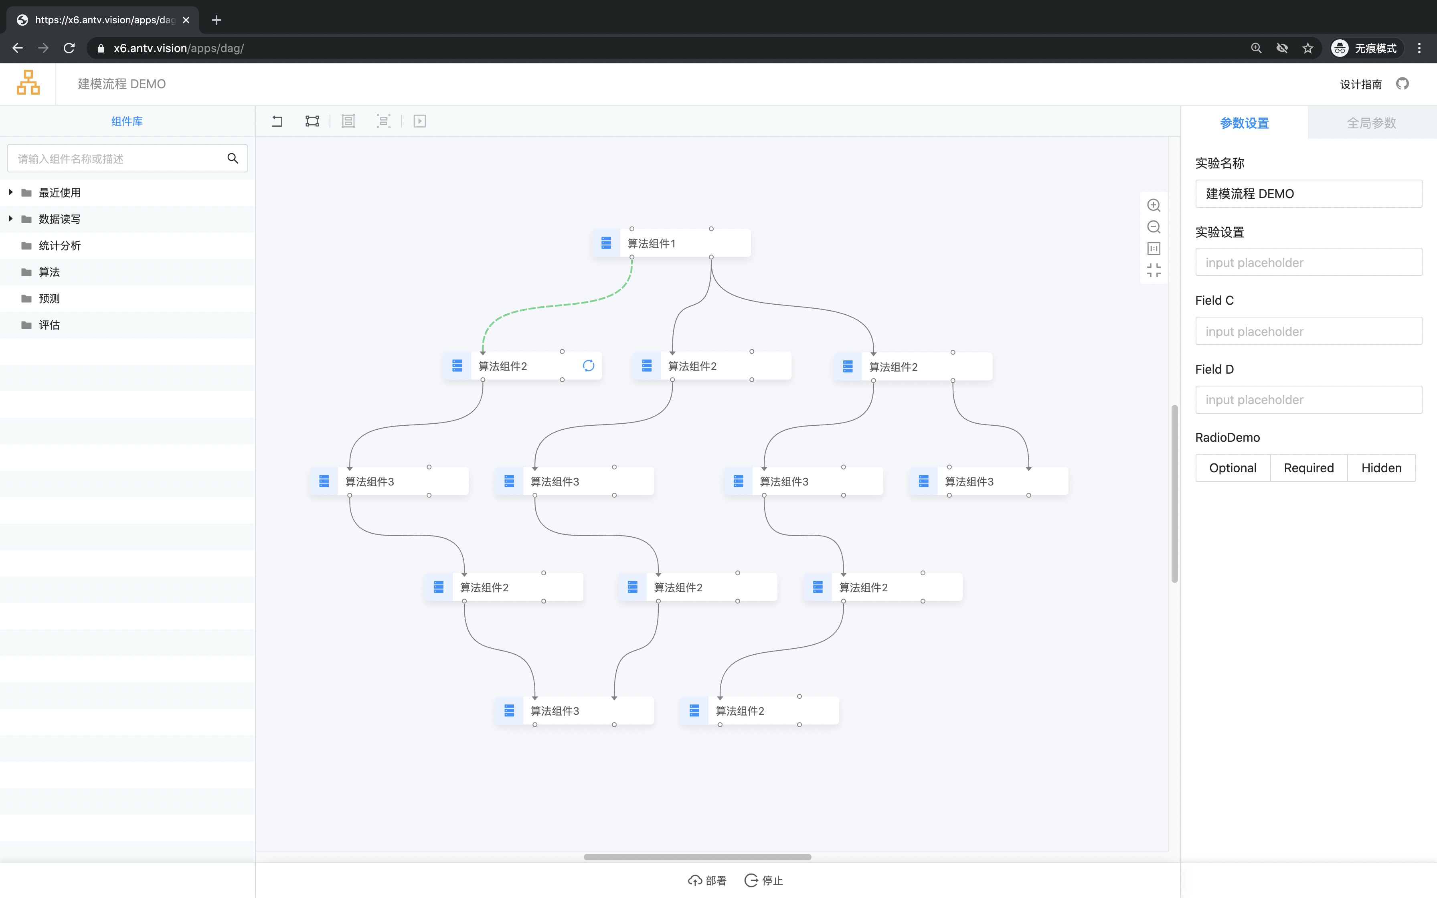
Task: Select the Hidden radio button
Action: 1381,467
